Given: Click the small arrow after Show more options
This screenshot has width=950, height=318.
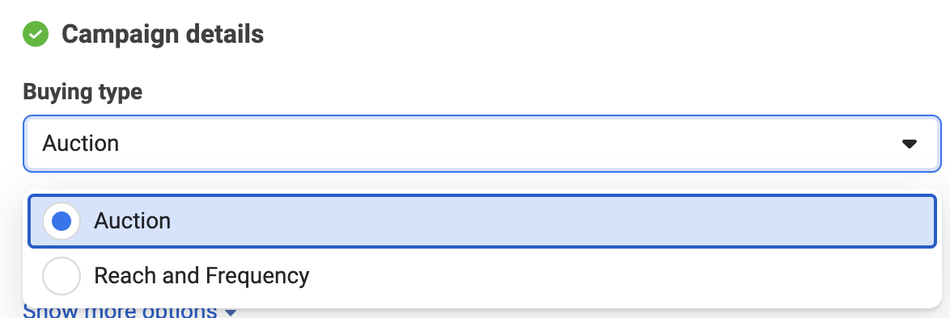Looking at the screenshot, I should [231, 312].
